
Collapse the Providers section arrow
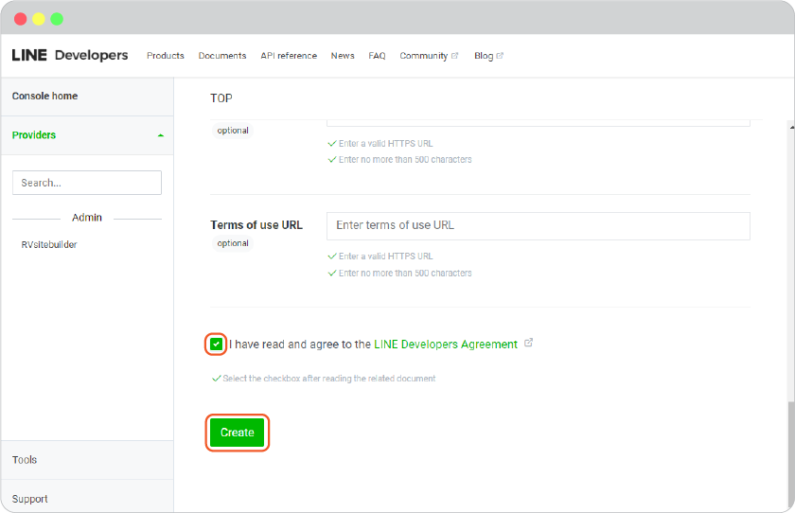click(x=161, y=135)
